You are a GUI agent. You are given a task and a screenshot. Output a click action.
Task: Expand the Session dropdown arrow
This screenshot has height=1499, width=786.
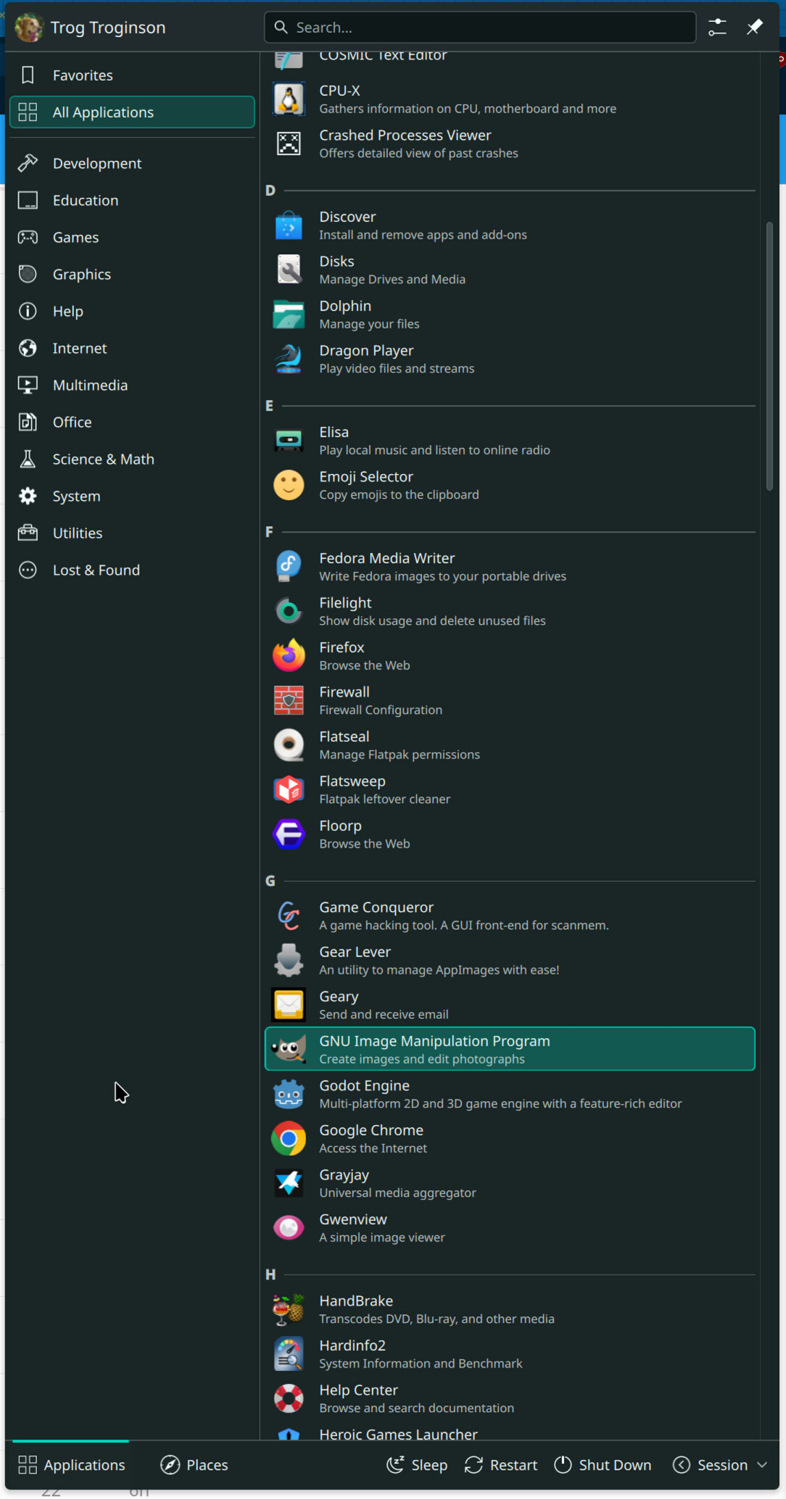pos(762,1465)
